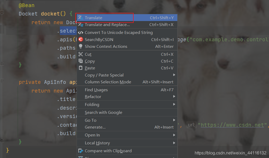Click the .title code line
The image size is (269, 158).
pyautogui.click(x=67, y=99)
